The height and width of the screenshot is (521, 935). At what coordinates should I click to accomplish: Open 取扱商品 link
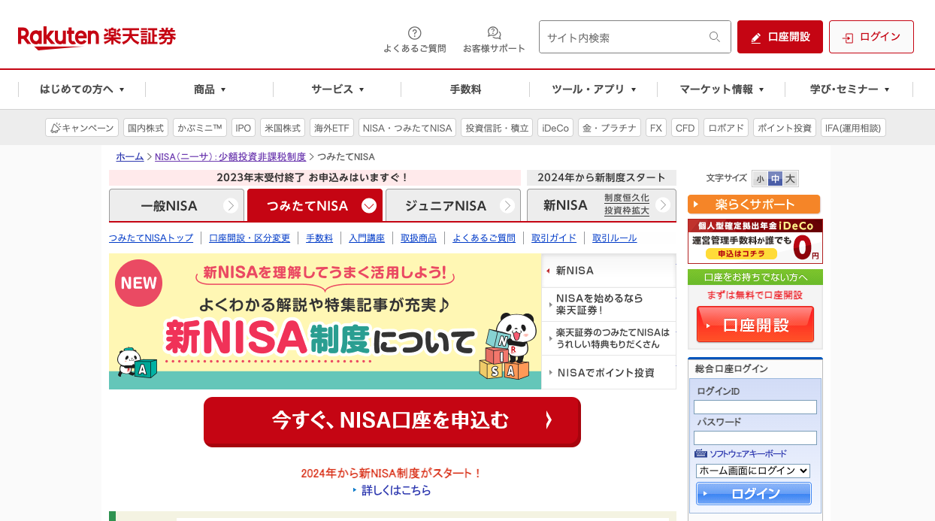[x=419, y=238]
